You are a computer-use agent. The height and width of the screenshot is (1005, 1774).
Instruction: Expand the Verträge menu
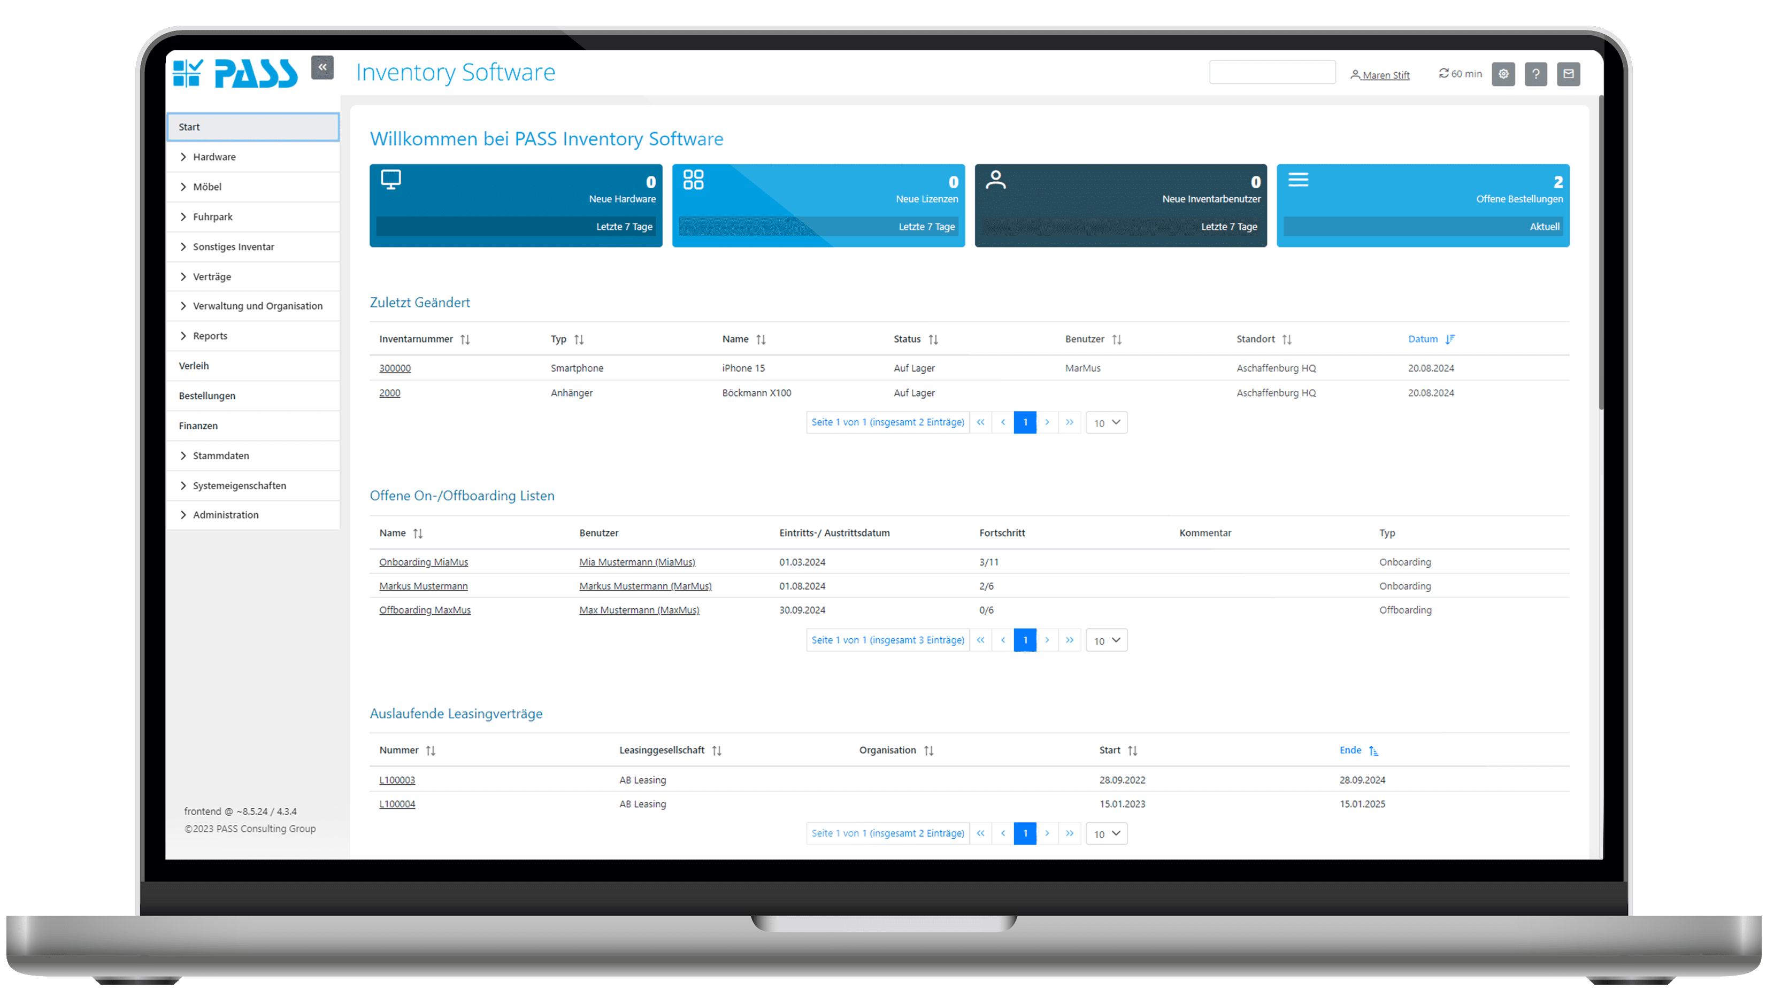point(254,277)
